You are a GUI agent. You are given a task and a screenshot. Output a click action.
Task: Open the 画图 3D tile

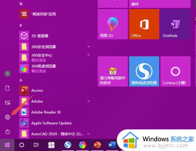[113, 24]
